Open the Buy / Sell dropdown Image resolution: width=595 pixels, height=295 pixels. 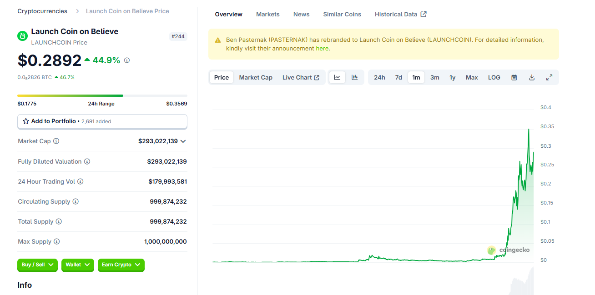pyautogui.click(x=38, y=265)
